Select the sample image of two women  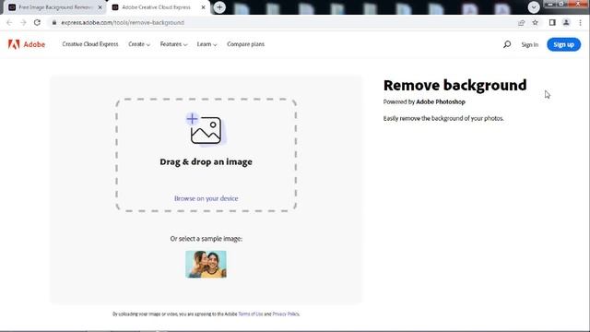coord(206,265)
